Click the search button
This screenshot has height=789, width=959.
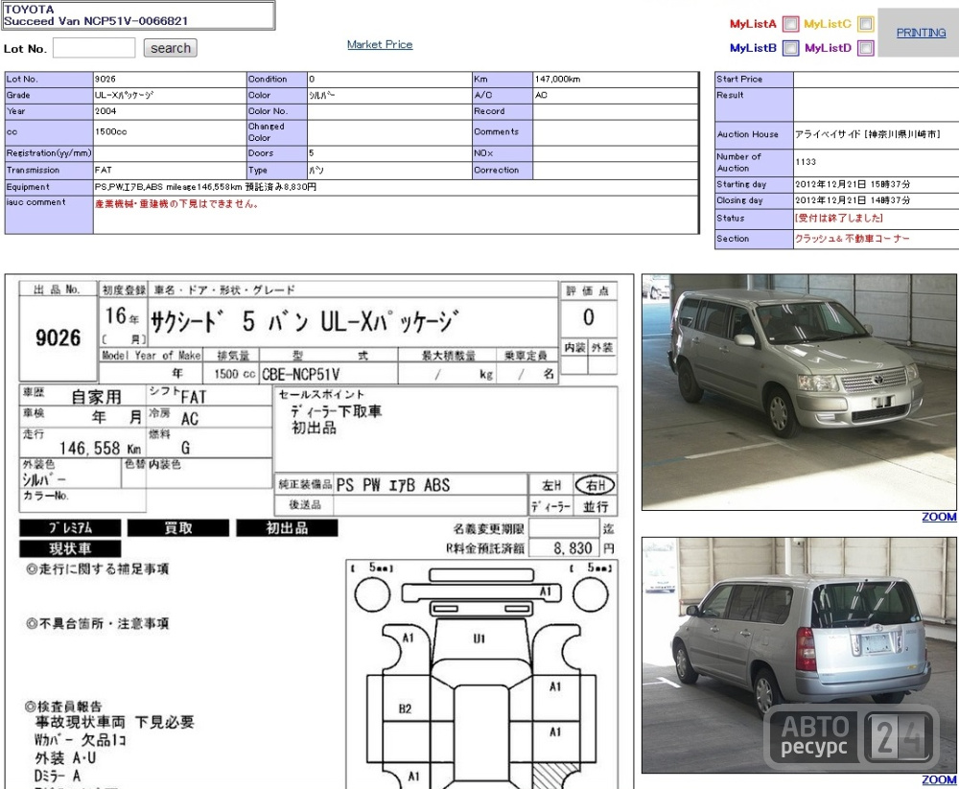[x=170, y=48]
